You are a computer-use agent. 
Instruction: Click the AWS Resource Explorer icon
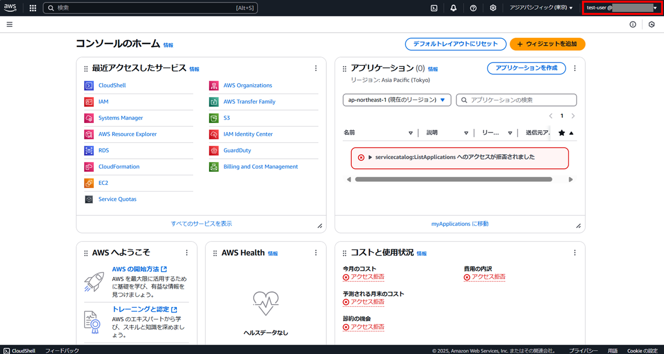[x=89, y=134]
